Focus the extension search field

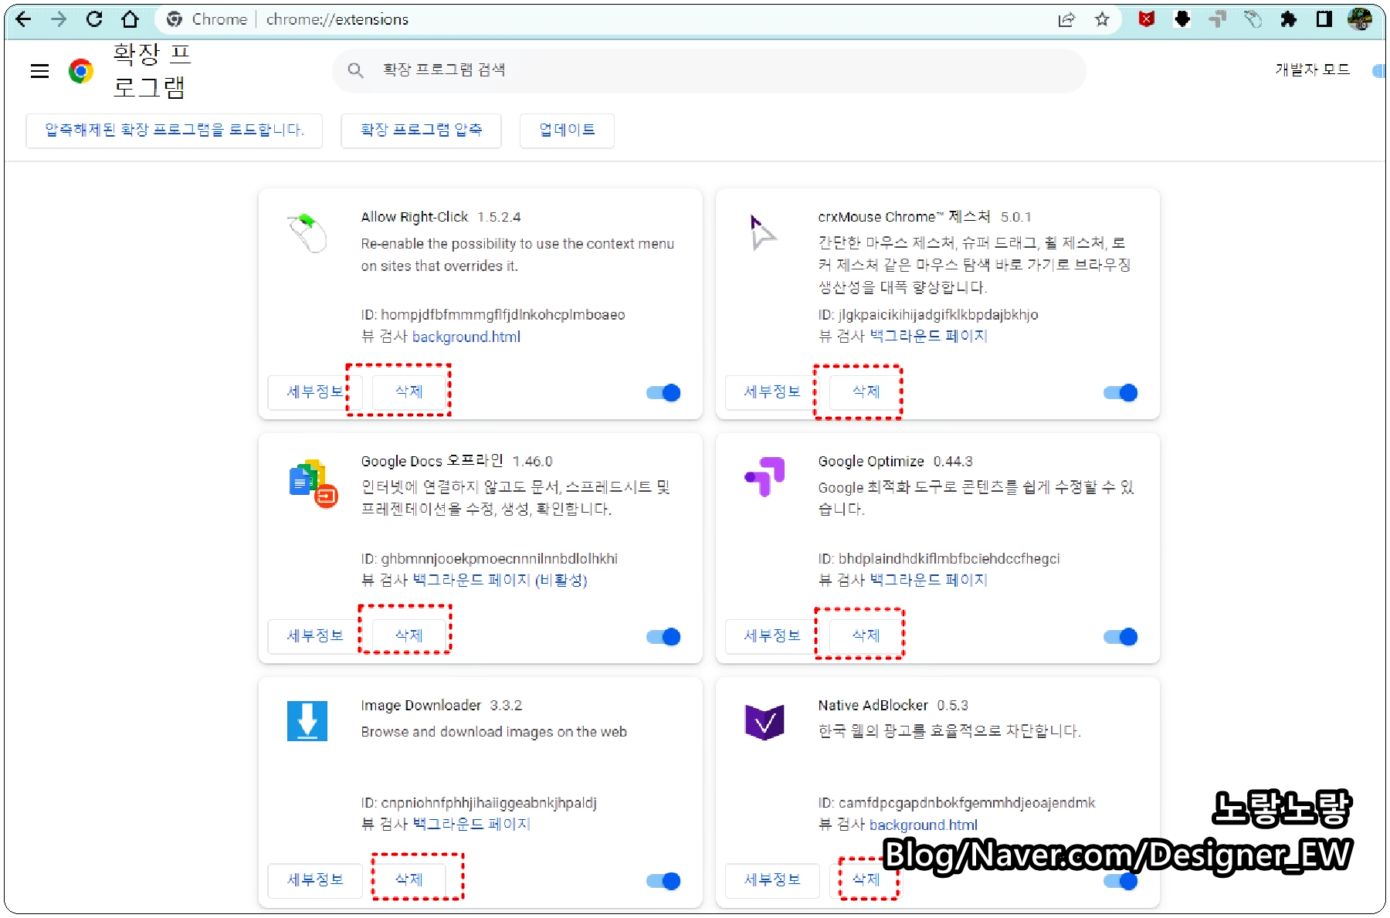pyautogui.click(x=709, y=71)
